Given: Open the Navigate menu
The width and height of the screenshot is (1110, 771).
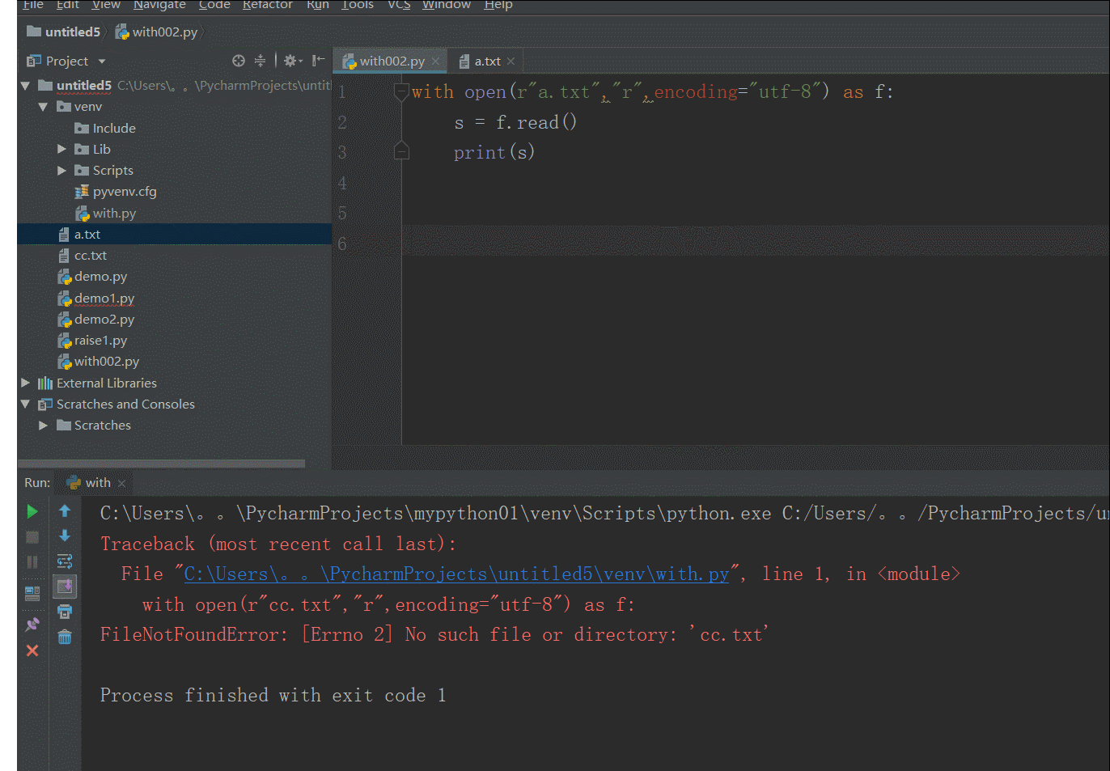Looking at the screenshot, I should [x=159, y=5].
